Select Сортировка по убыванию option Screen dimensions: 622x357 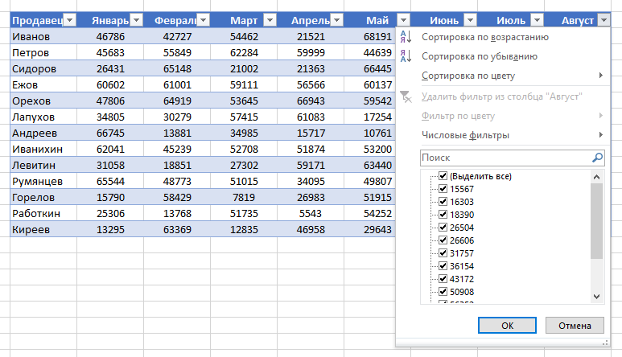click(x=479, y=56)
